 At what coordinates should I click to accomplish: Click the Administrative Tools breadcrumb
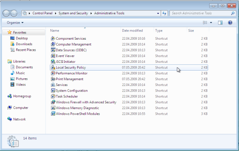coord(109,13)
